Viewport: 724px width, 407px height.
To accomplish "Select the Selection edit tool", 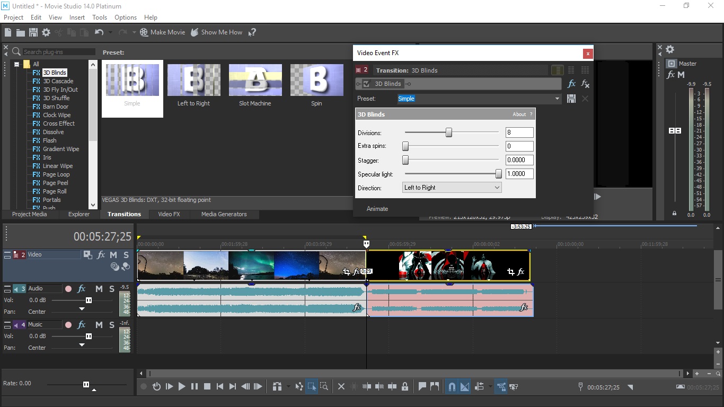I will (312, 387).
